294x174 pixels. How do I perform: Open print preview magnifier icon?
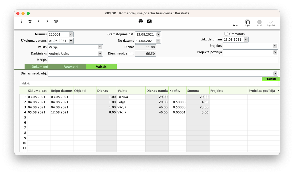tap(149, 21)
